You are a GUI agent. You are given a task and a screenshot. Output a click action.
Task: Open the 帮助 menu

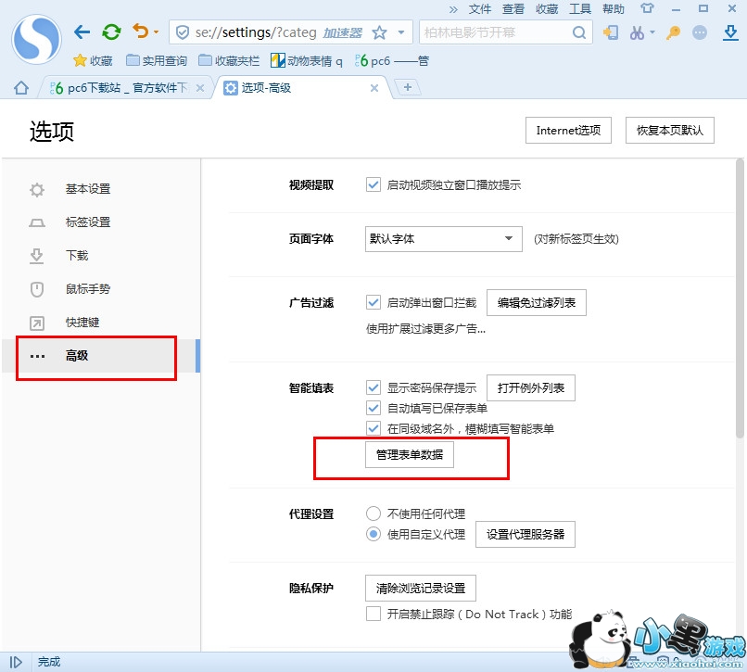click(614, 9)
